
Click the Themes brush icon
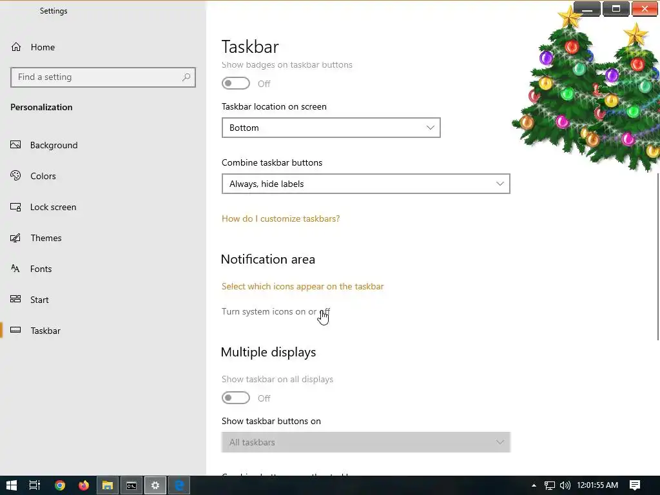tap(15, 238)
